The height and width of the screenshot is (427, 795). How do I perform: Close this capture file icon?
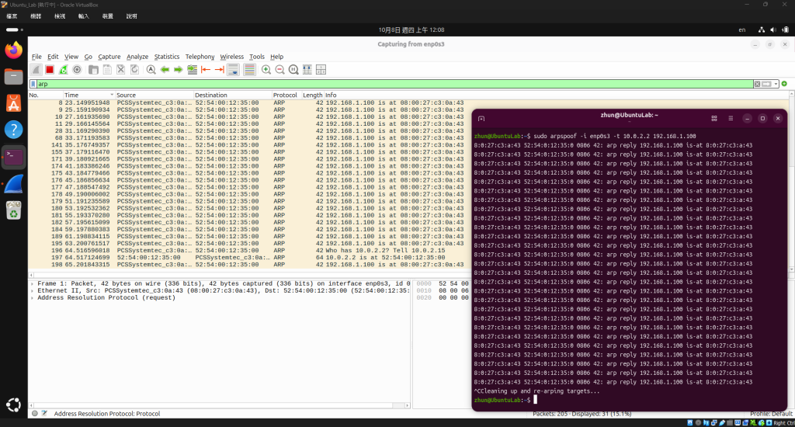click(120, 70)
